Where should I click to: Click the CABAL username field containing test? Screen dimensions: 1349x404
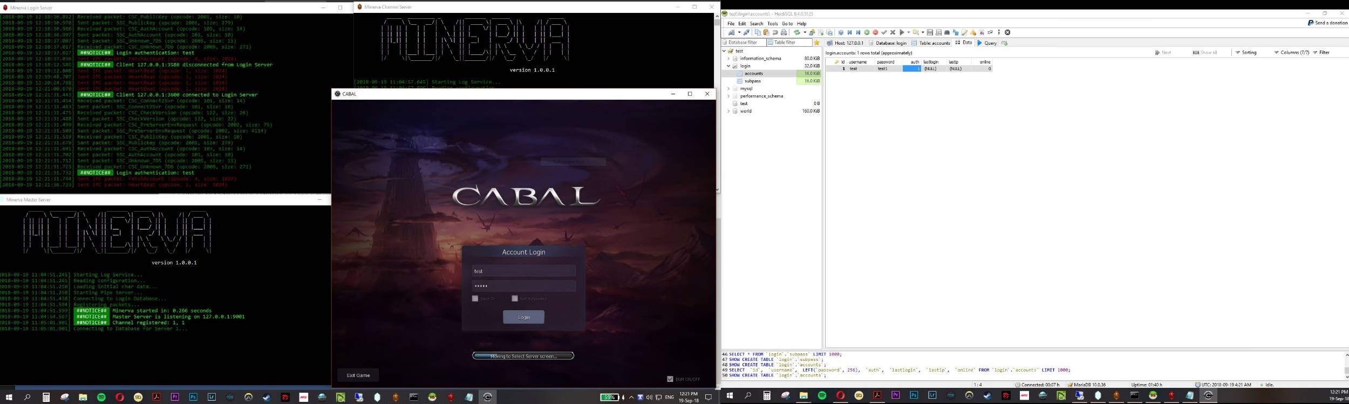[523, 271]
